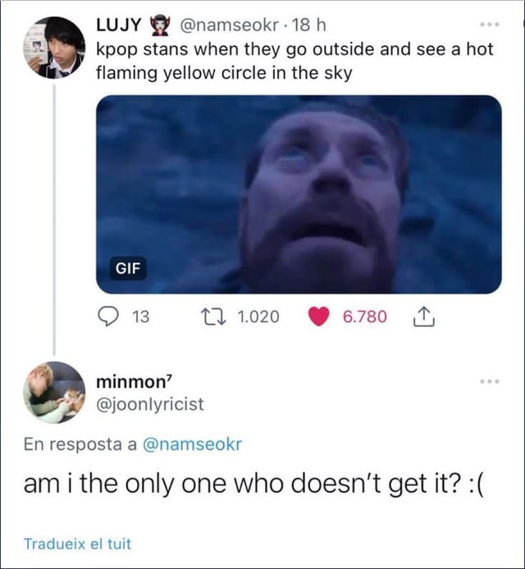Click the reply speech bubble icon
This screenshot has height=569, width=525.
coord(109,316)
